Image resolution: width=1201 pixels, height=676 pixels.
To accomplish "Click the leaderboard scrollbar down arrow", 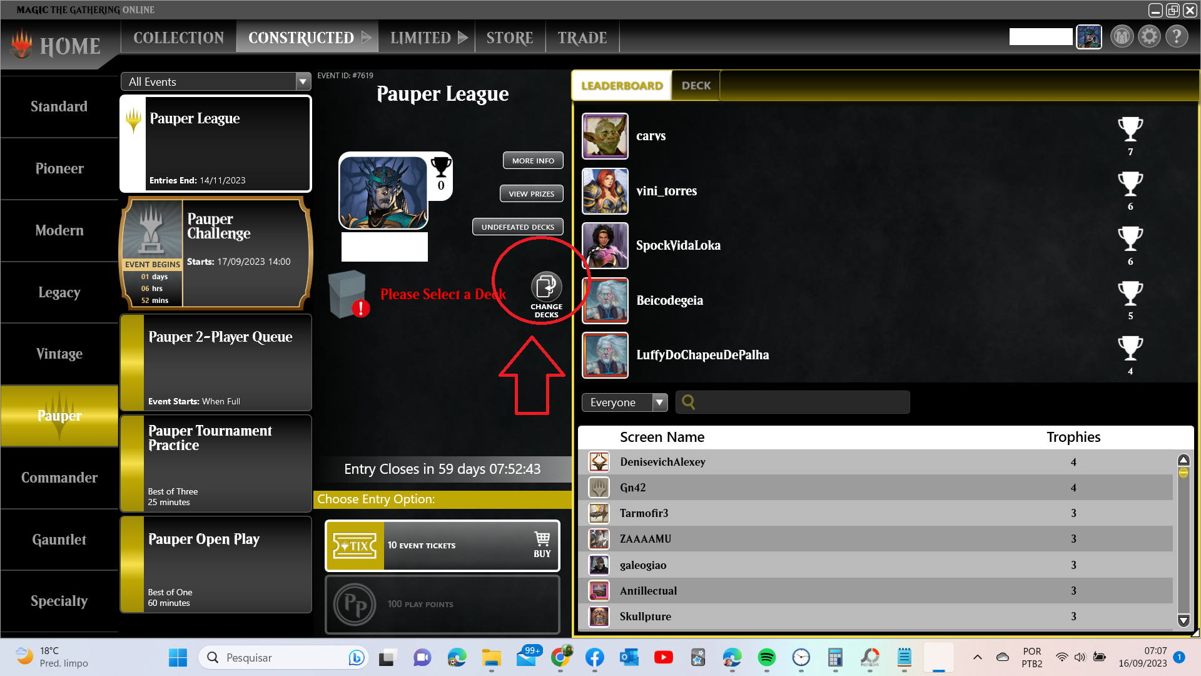I will tap(1183, 620).
